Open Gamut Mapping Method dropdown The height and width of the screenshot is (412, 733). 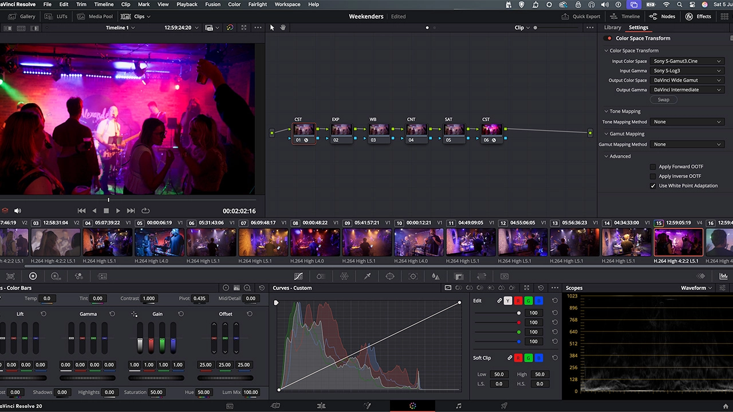pos(687,144)
